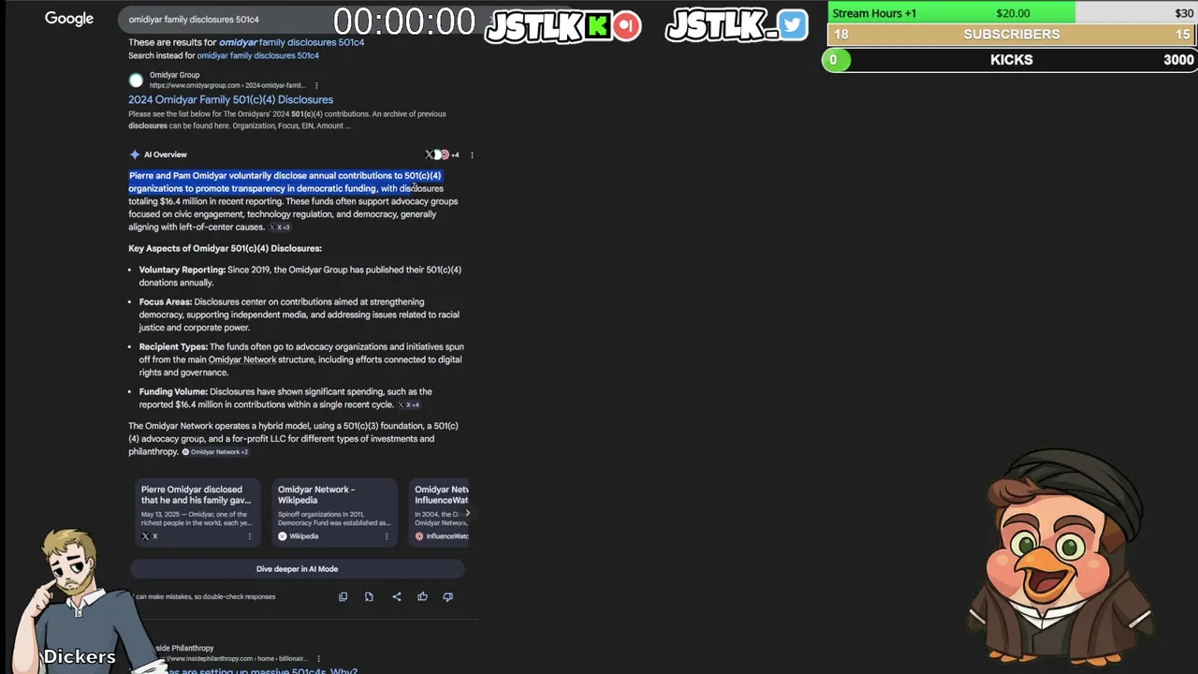Open the InfluenceWatch source card
This screenshot has height=674, width=1198.
click(439, 512)
